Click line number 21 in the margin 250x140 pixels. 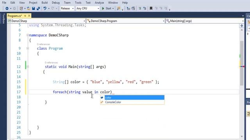coord(19,112)
